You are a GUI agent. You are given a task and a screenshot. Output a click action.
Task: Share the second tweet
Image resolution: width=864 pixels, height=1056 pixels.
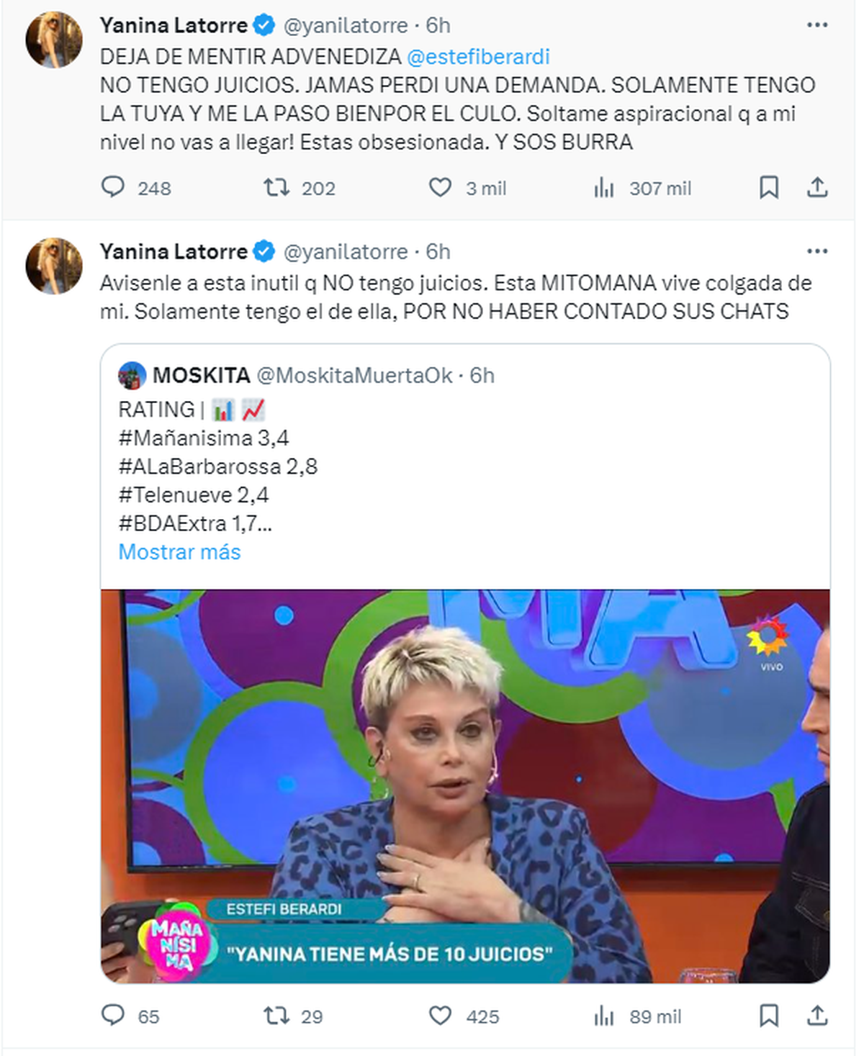pyautogui.click(x=816, y=1016)
